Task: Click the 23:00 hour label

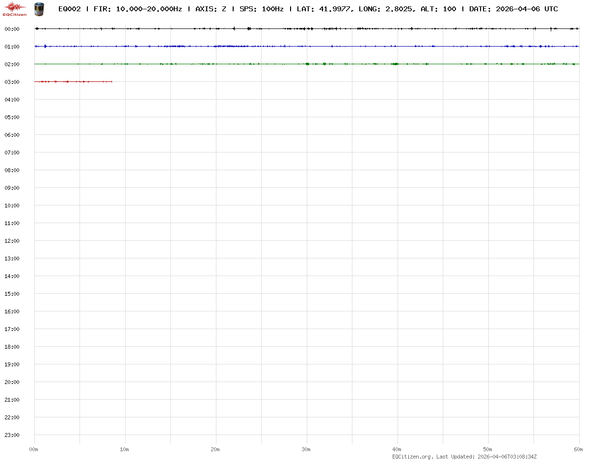Action: point(12,435)
